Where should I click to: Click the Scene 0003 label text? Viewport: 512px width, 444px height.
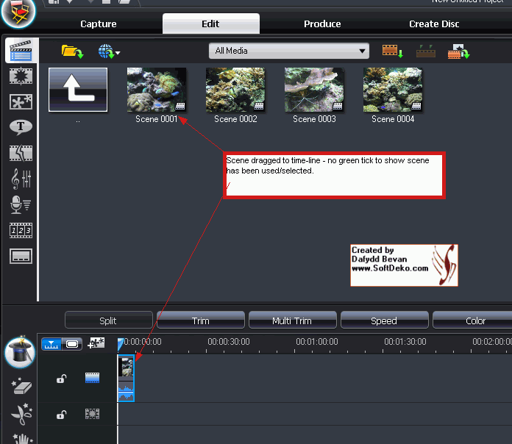click(314, 119)
